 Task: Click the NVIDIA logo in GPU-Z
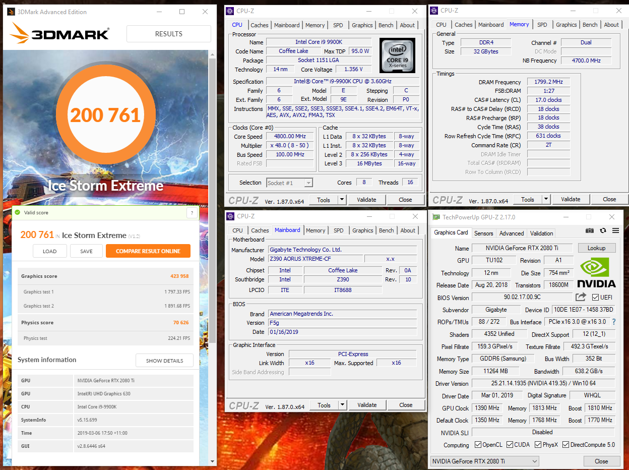pos(596,272)
